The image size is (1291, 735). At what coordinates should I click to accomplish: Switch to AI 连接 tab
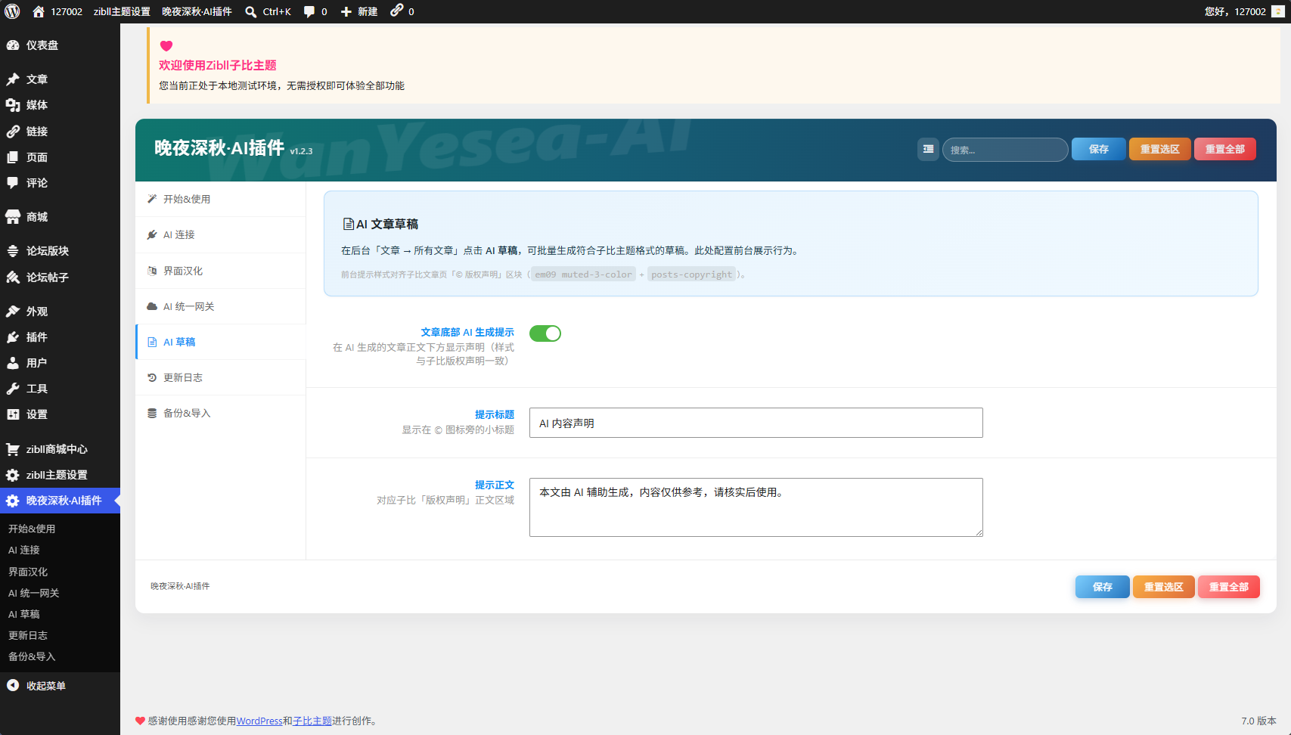click(221, 235)
